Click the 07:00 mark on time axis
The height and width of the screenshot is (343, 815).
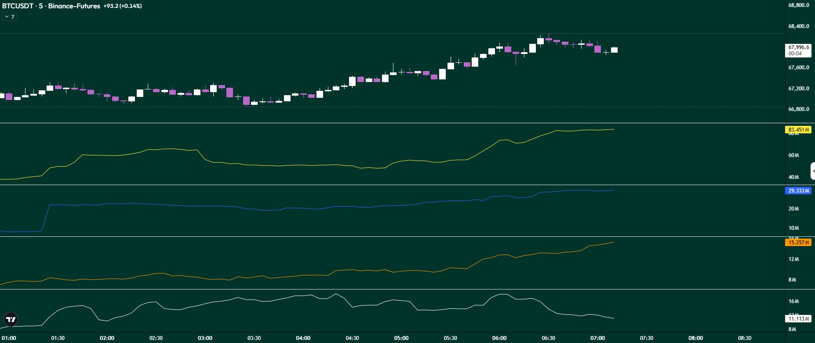(597, 338)
